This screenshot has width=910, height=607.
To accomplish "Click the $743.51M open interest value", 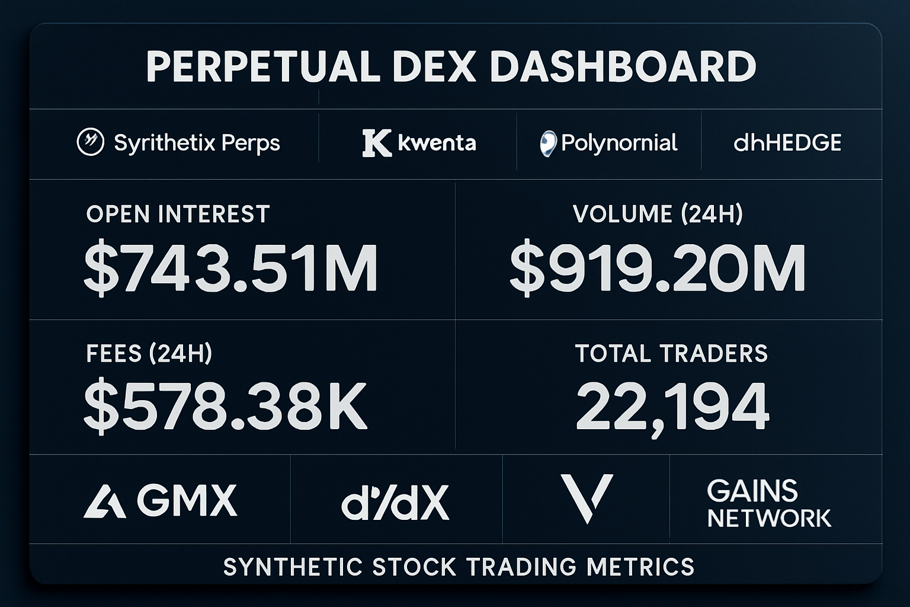I will [230, 269].
